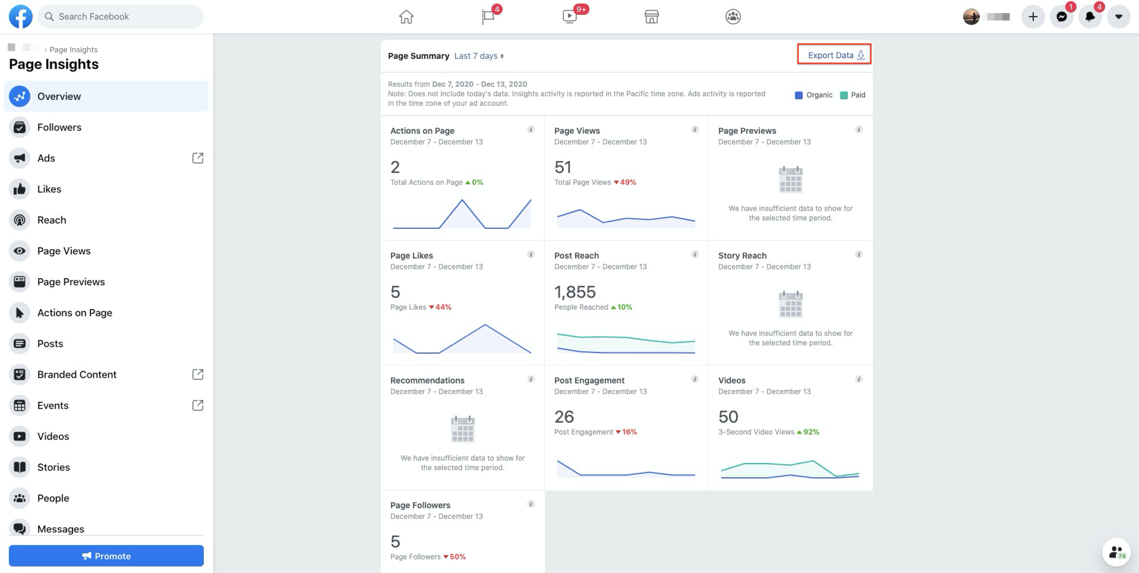Open the Post Reach card title
This screenshot has width=1139, height=573.
[x=576, y=256]
